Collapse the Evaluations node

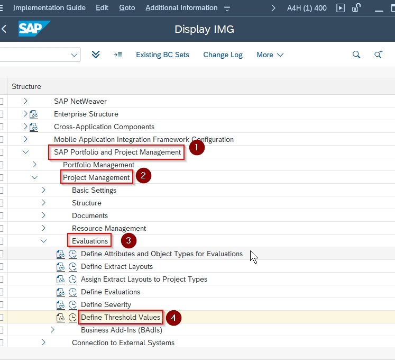pyautogui.click(x=43, y=241)
